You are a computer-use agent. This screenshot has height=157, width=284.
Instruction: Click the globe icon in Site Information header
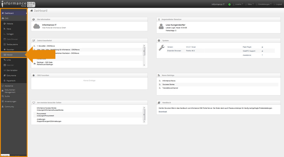pos(34,19)
